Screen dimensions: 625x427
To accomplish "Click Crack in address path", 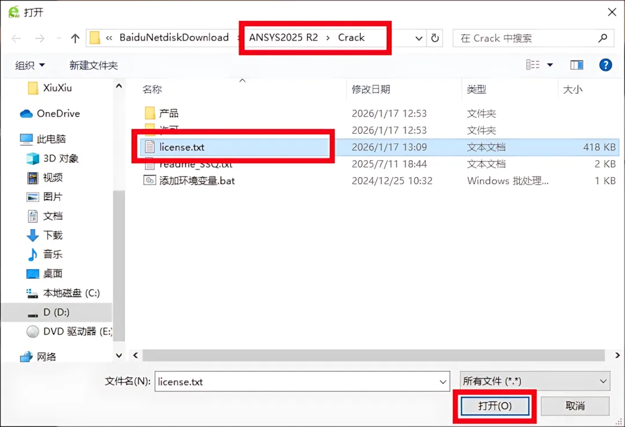I will coord(351,38).
